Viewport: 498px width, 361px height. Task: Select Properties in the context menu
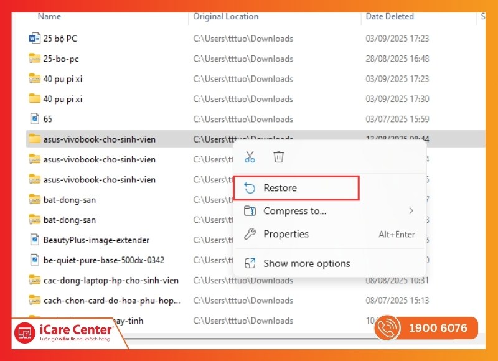pos(286,234)
